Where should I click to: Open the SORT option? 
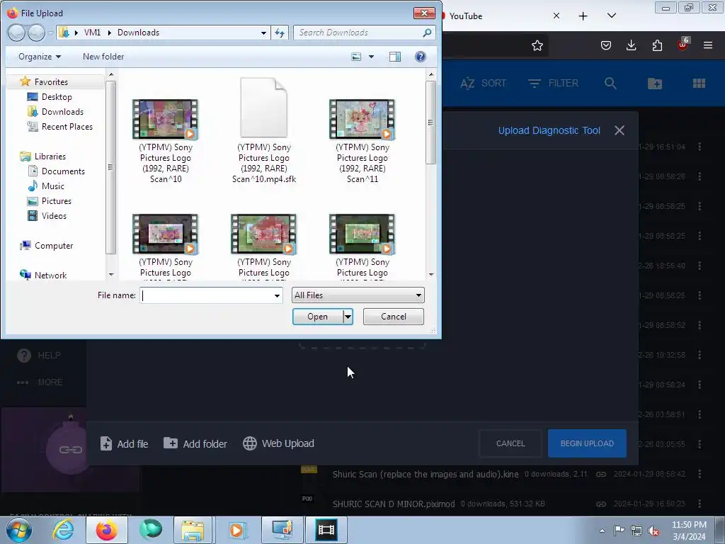coord(483,84)
